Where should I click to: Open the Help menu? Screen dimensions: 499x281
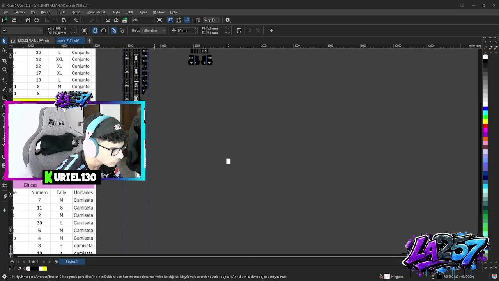click(173, 12)
